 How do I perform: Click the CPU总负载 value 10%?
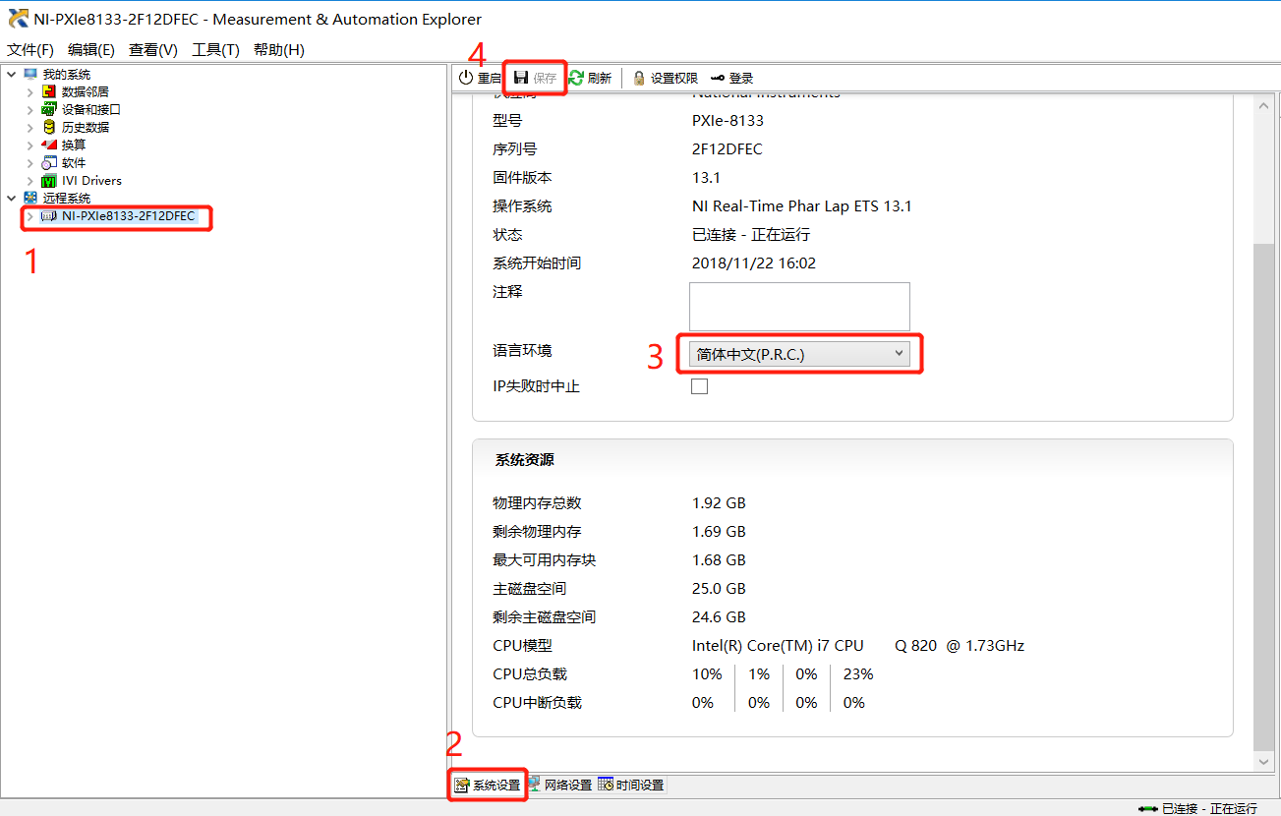707,674
